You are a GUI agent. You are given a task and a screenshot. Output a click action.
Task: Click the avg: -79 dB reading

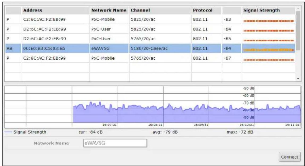(x=165, y=132)
